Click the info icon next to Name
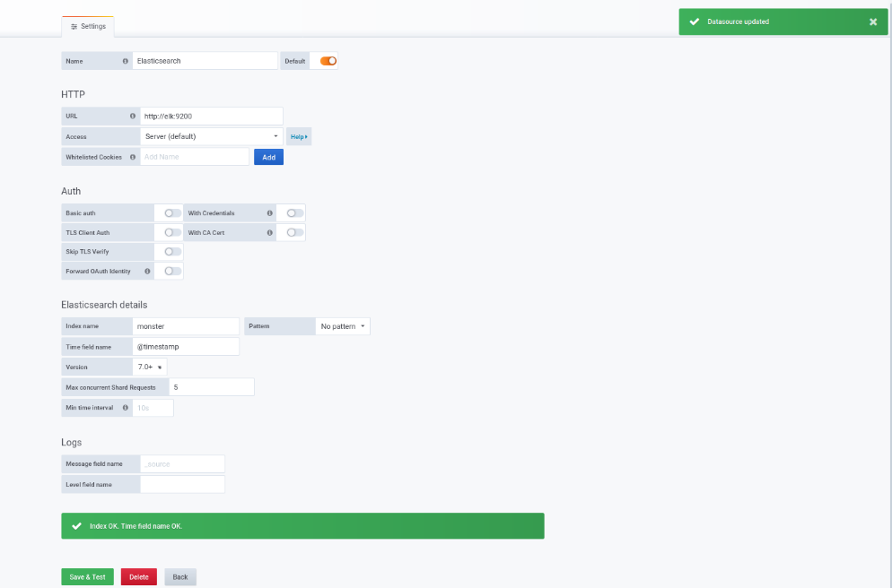Viewport: 892px width, 588px height. [x=125, y=61]
